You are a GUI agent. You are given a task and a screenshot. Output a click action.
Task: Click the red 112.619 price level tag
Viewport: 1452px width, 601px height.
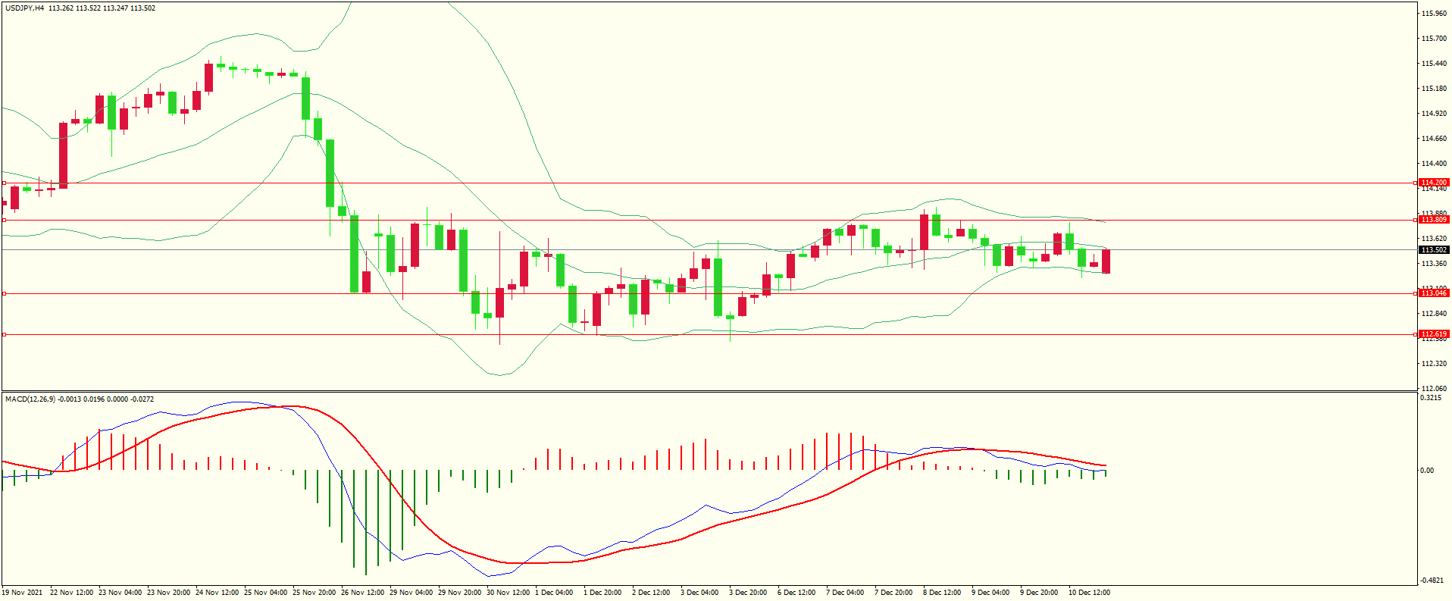point(1434,334)
